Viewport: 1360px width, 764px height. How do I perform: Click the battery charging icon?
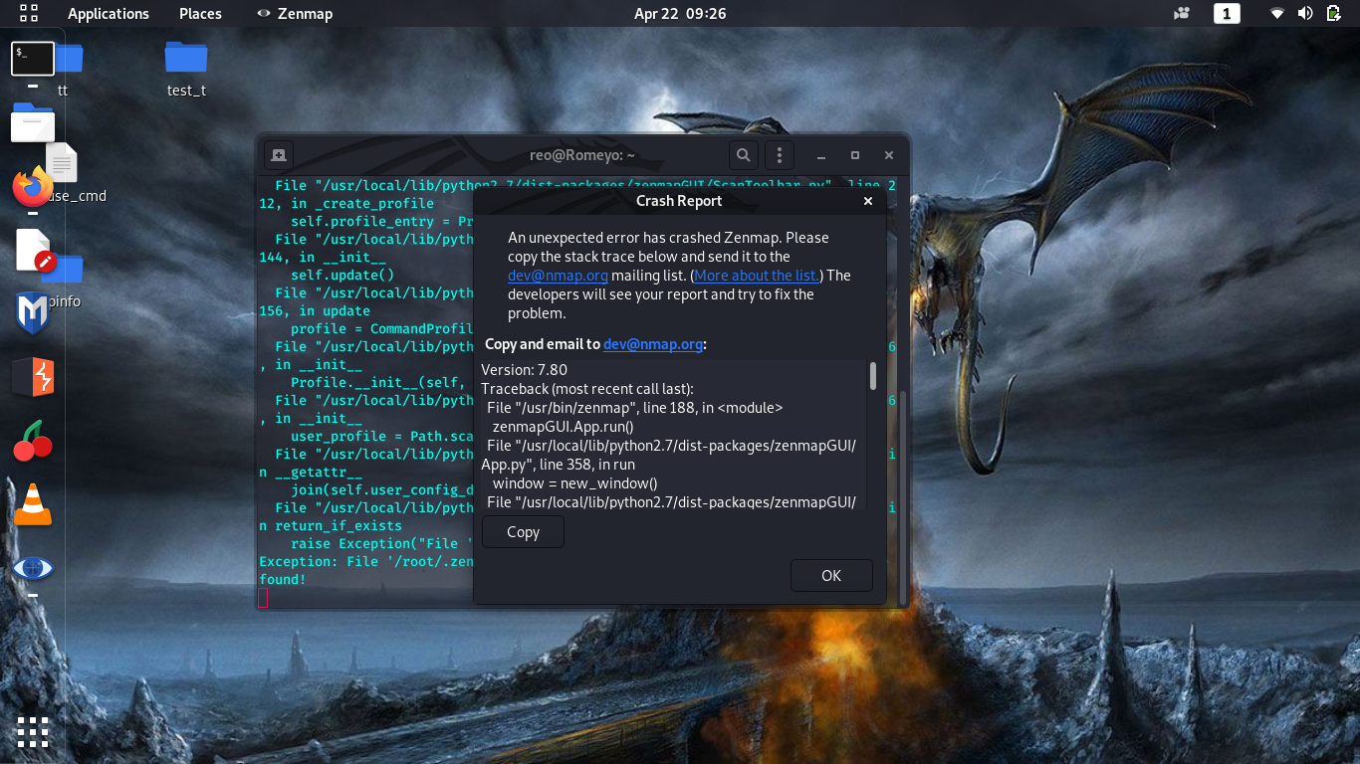click(1334, 13)
